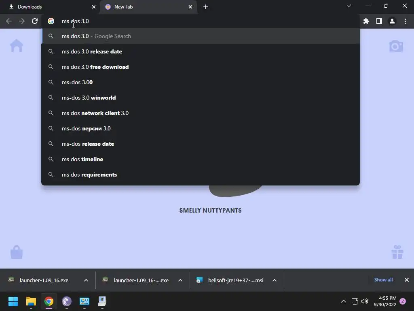This screenshot has height=311, width=414.
Task: Close the downloads shelf
Action: [x=407, y=280]
